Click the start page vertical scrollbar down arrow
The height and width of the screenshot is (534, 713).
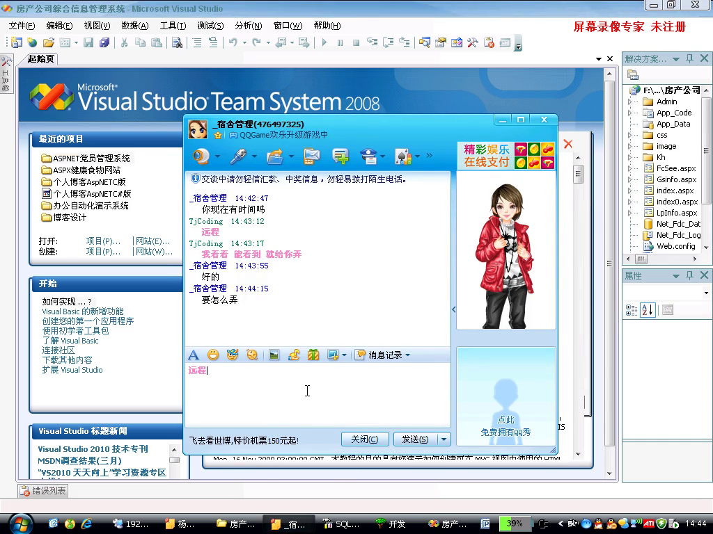[609, 473]
